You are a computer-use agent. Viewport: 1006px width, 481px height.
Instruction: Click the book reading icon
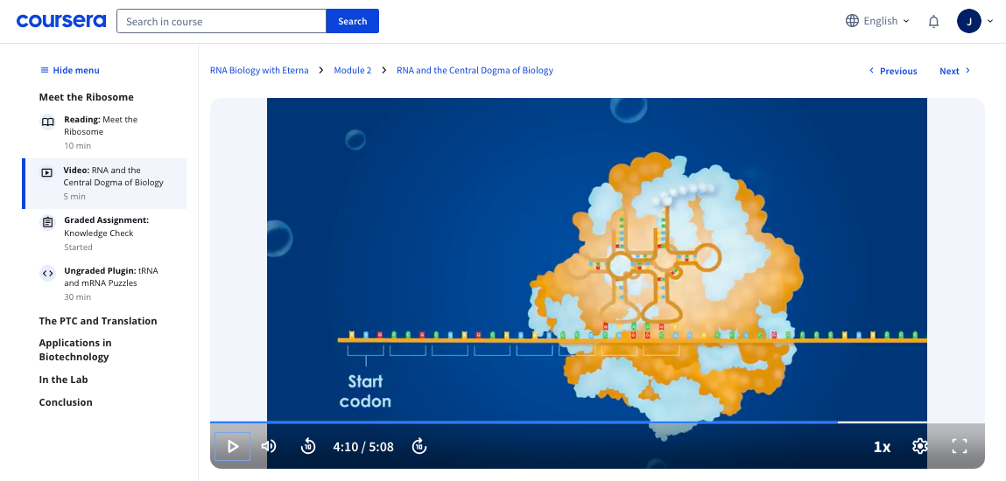47,122
